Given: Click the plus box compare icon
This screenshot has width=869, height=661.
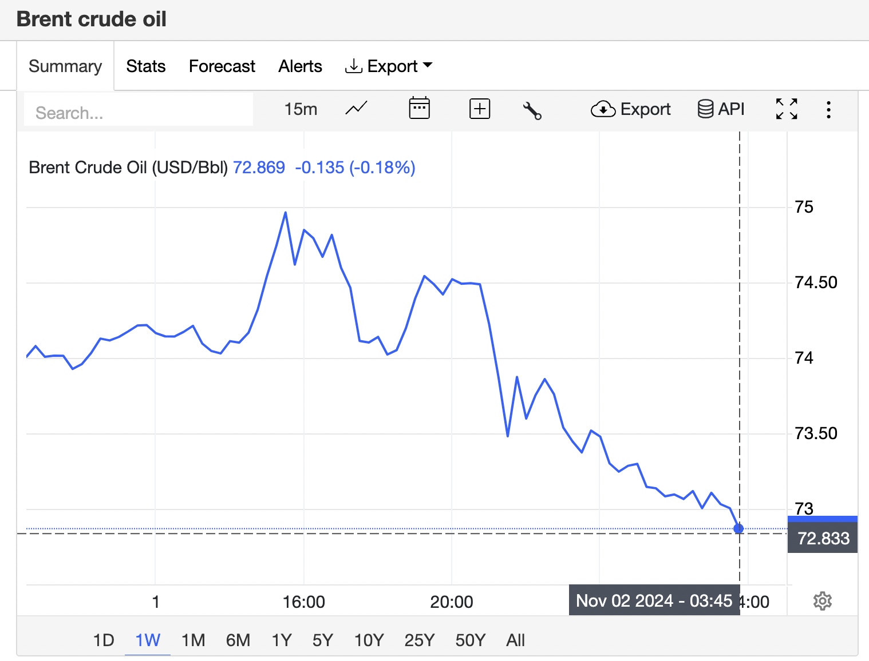Looking at the screenshot, I should [480, 109].
